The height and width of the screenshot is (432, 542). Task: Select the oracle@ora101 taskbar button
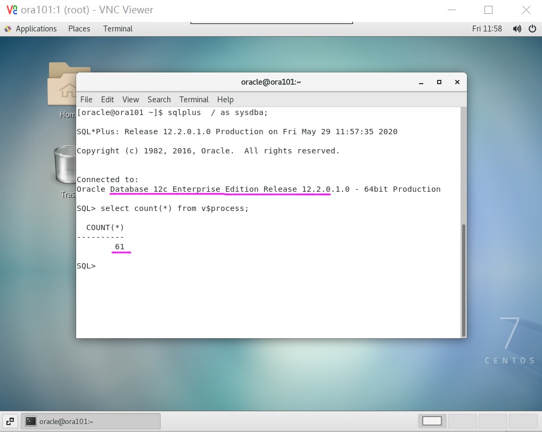pos(91,421)
